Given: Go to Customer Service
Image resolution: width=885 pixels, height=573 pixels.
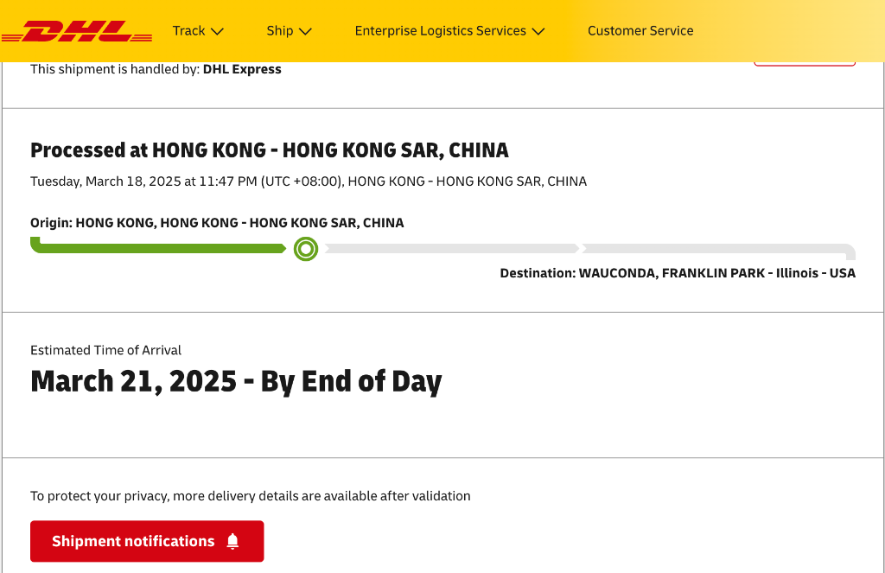Looking at the screenshot, I should pyautogui.click(x=640, y=31).
